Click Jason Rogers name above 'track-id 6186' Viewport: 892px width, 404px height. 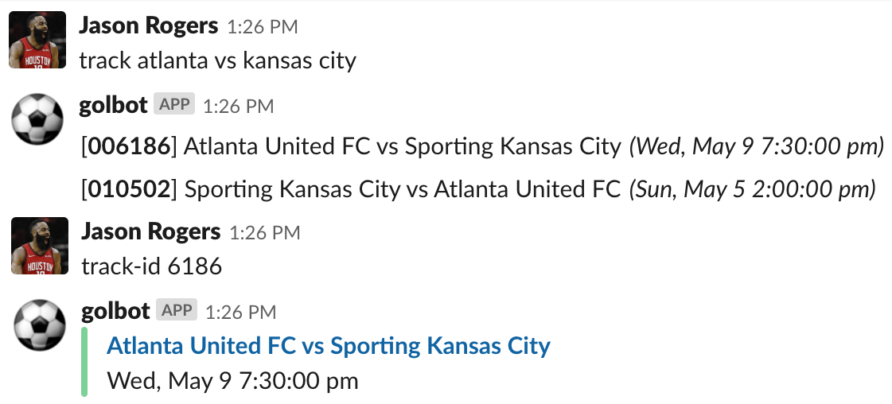coord(150,231)
